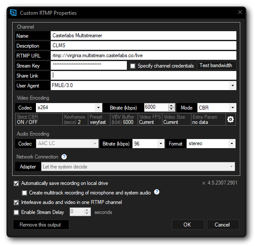Click the Stream Key field

tap(89, 65)
